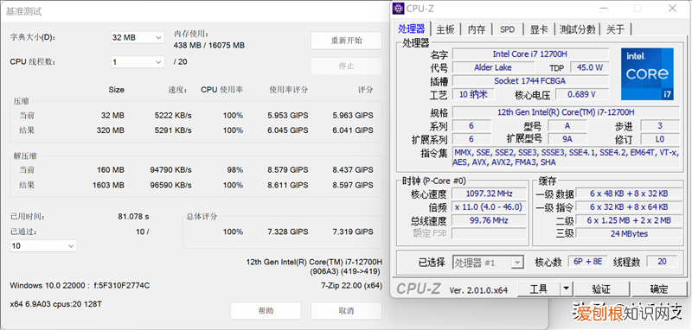Click the socket field Socket 1744 FCBGA

tap(530, 81)
